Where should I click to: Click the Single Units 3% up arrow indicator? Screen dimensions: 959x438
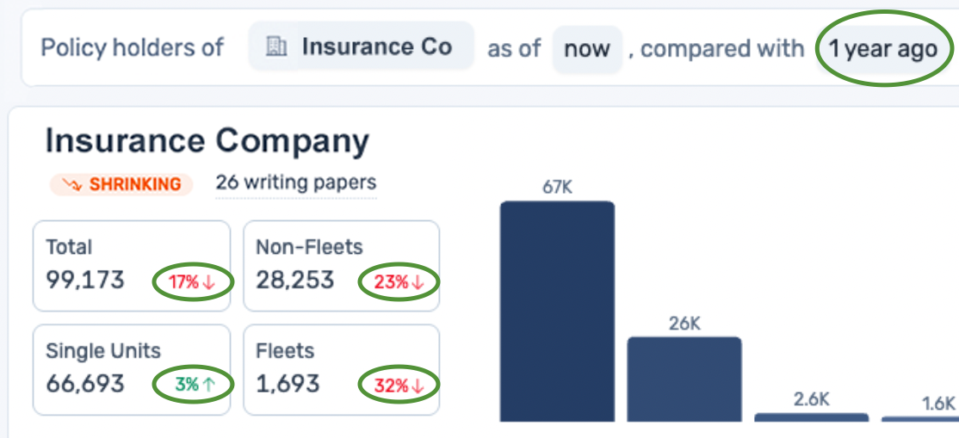tap(208, 385)
